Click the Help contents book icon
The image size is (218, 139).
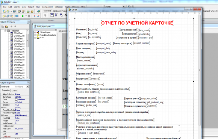[38, 11]
